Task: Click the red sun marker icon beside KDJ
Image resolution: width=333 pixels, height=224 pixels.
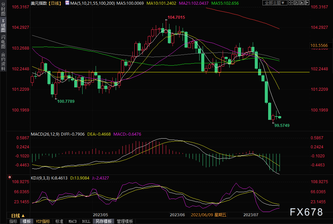Action: tap(10, 177)
